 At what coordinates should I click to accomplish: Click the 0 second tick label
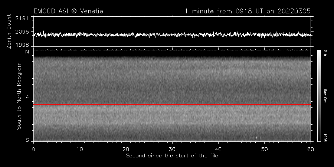pos(33,149)
